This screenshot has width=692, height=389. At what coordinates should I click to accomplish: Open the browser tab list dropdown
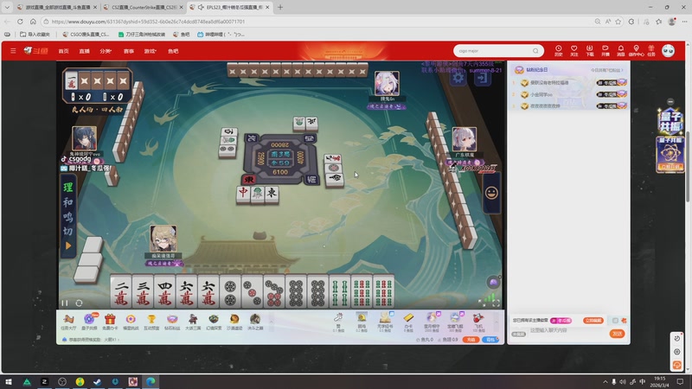(x=7, y=7)
